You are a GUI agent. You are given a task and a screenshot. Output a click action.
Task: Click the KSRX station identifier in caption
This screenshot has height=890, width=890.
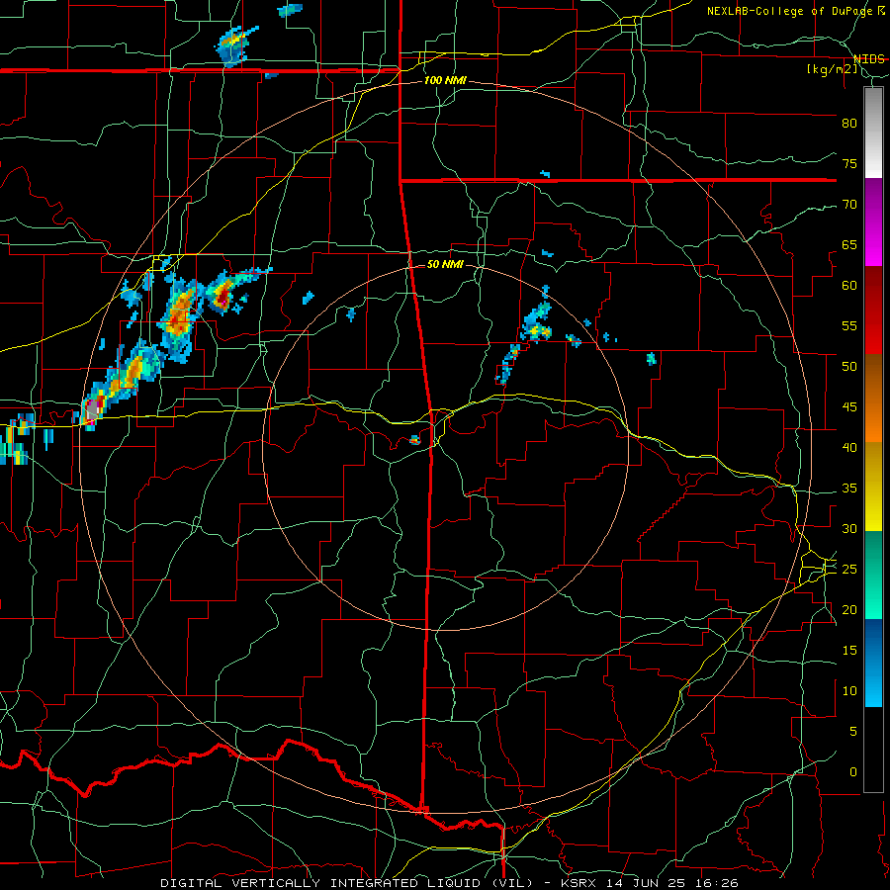click(579, 883)
